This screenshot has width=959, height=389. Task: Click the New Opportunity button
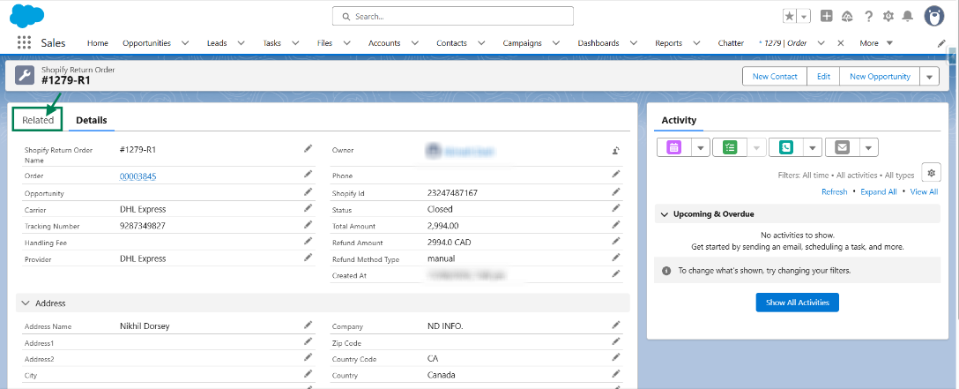[880, 77]
